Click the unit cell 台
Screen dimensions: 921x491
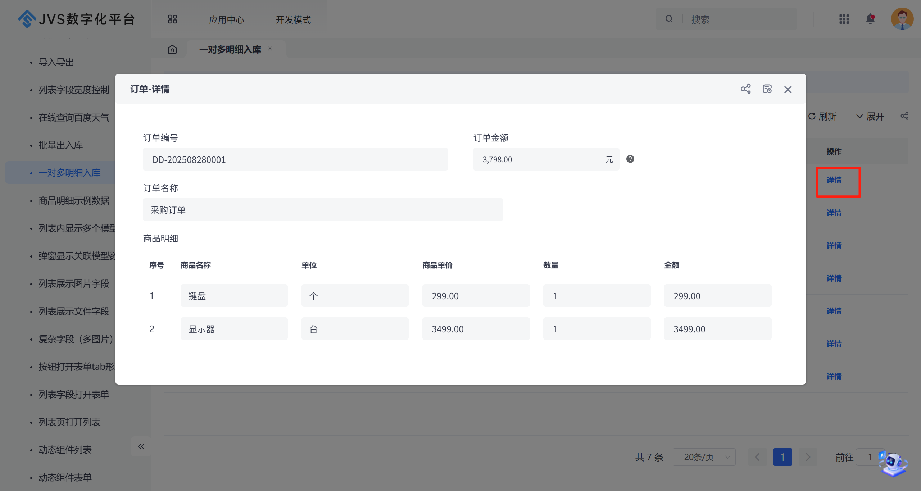[355, 329]
